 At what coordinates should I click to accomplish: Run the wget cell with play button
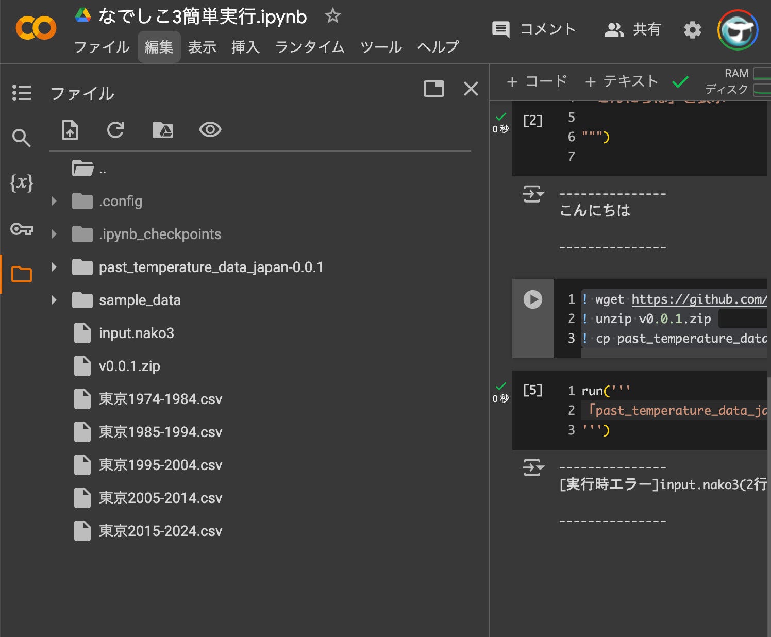(x=533, y=299)
